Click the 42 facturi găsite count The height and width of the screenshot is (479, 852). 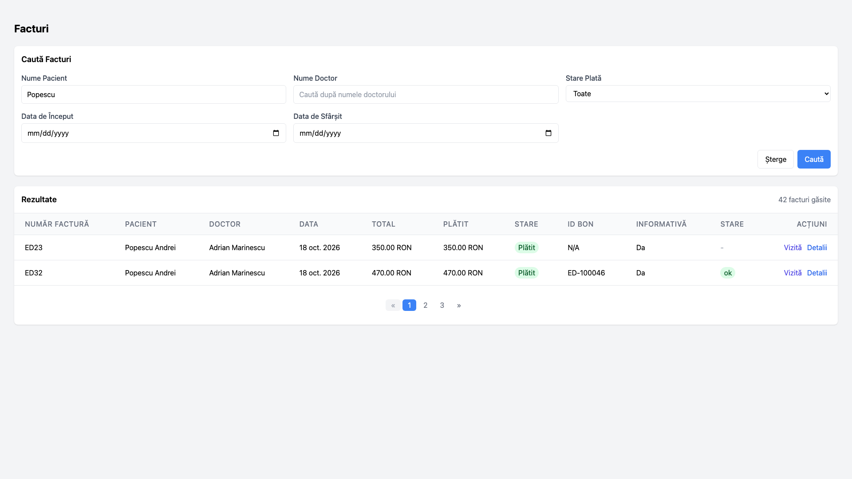(804, 200)
